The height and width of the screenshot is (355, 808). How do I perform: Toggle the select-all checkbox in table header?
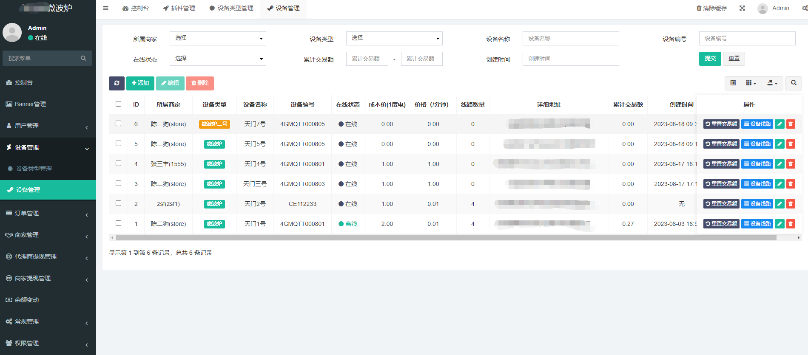(118, 104)
